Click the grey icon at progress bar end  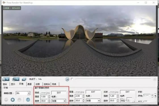(155, 80)
